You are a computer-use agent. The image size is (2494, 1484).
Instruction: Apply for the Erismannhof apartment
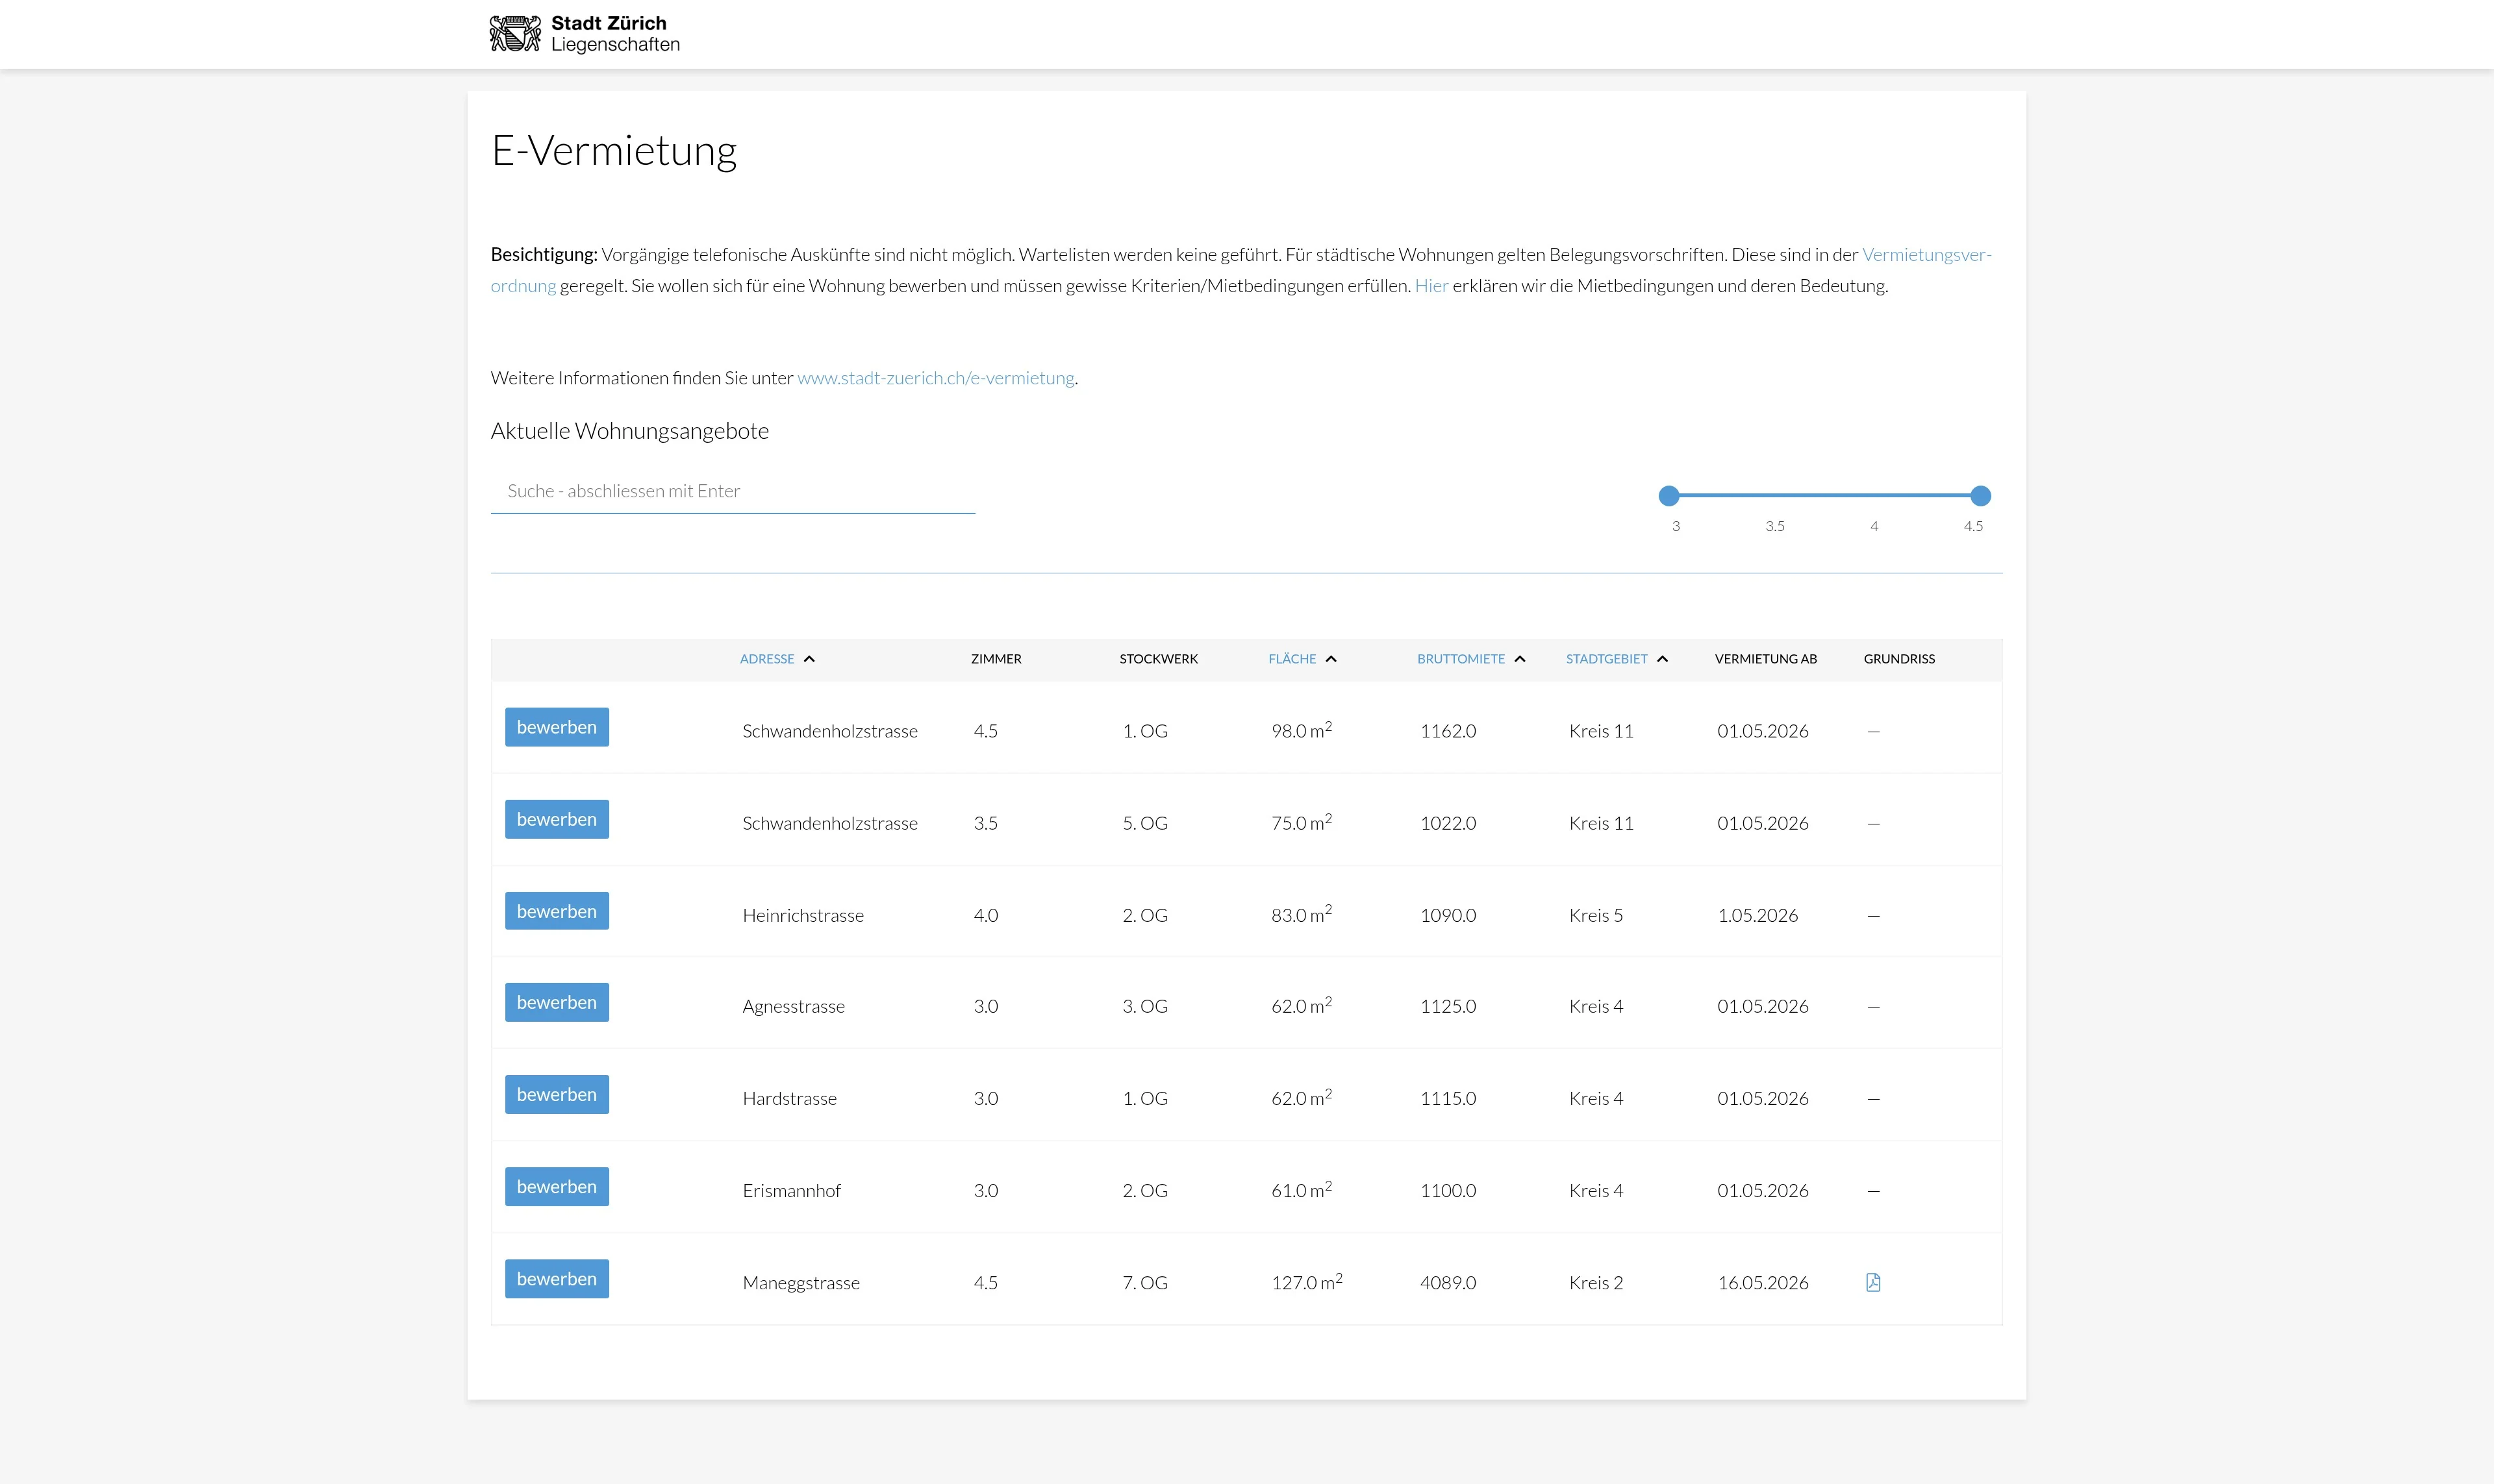(x=556, y=1187)
